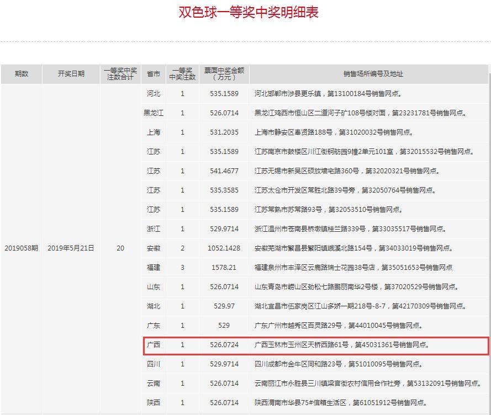Click the winning count 3 in 福建 row

coord(183,268)
